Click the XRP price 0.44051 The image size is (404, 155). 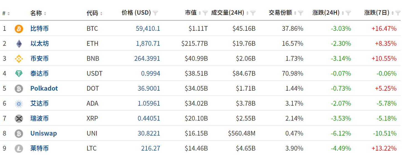click(x=149, y=118)
